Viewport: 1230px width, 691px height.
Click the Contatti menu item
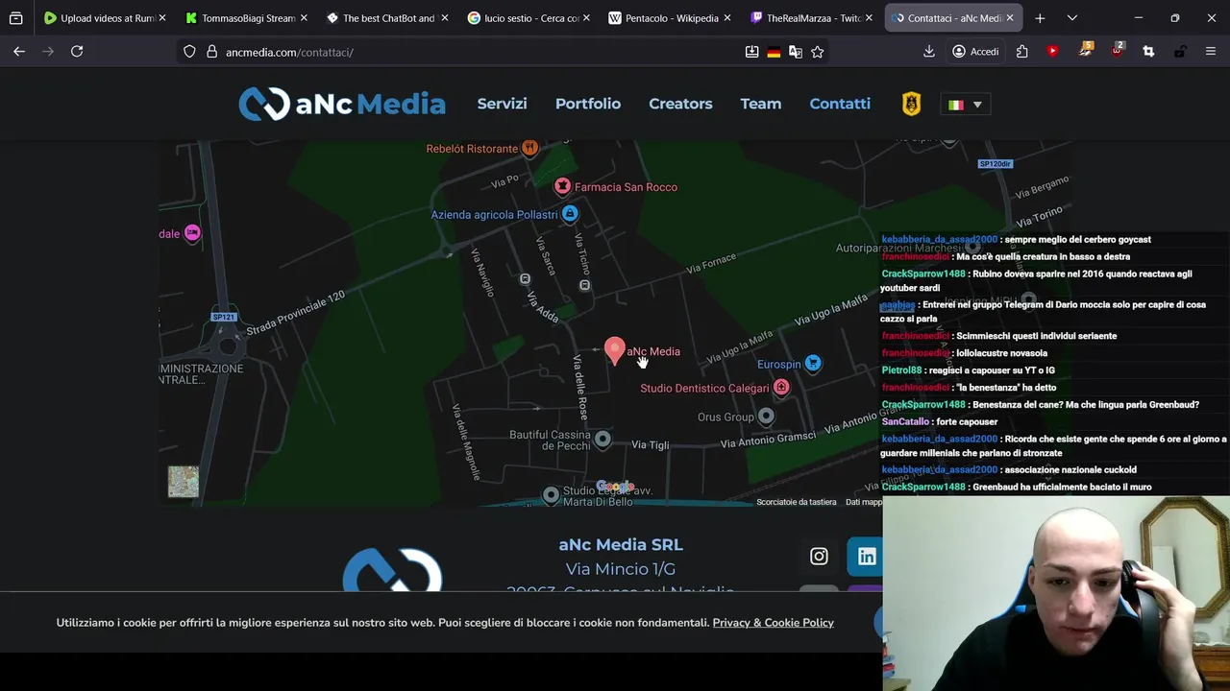[x=840, y=104]
